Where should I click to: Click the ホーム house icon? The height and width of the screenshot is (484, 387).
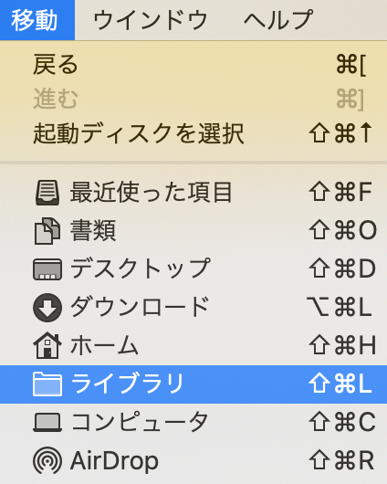tap(47, 346)
